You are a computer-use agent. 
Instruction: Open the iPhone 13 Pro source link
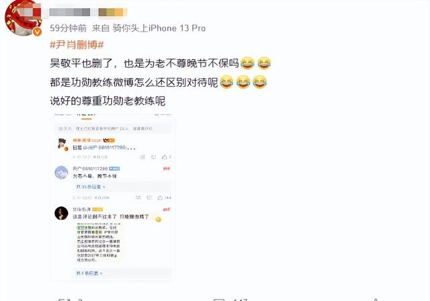[x=159, y=28]
